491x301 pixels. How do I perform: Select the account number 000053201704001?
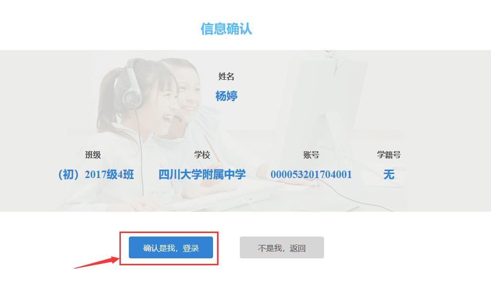311,175
